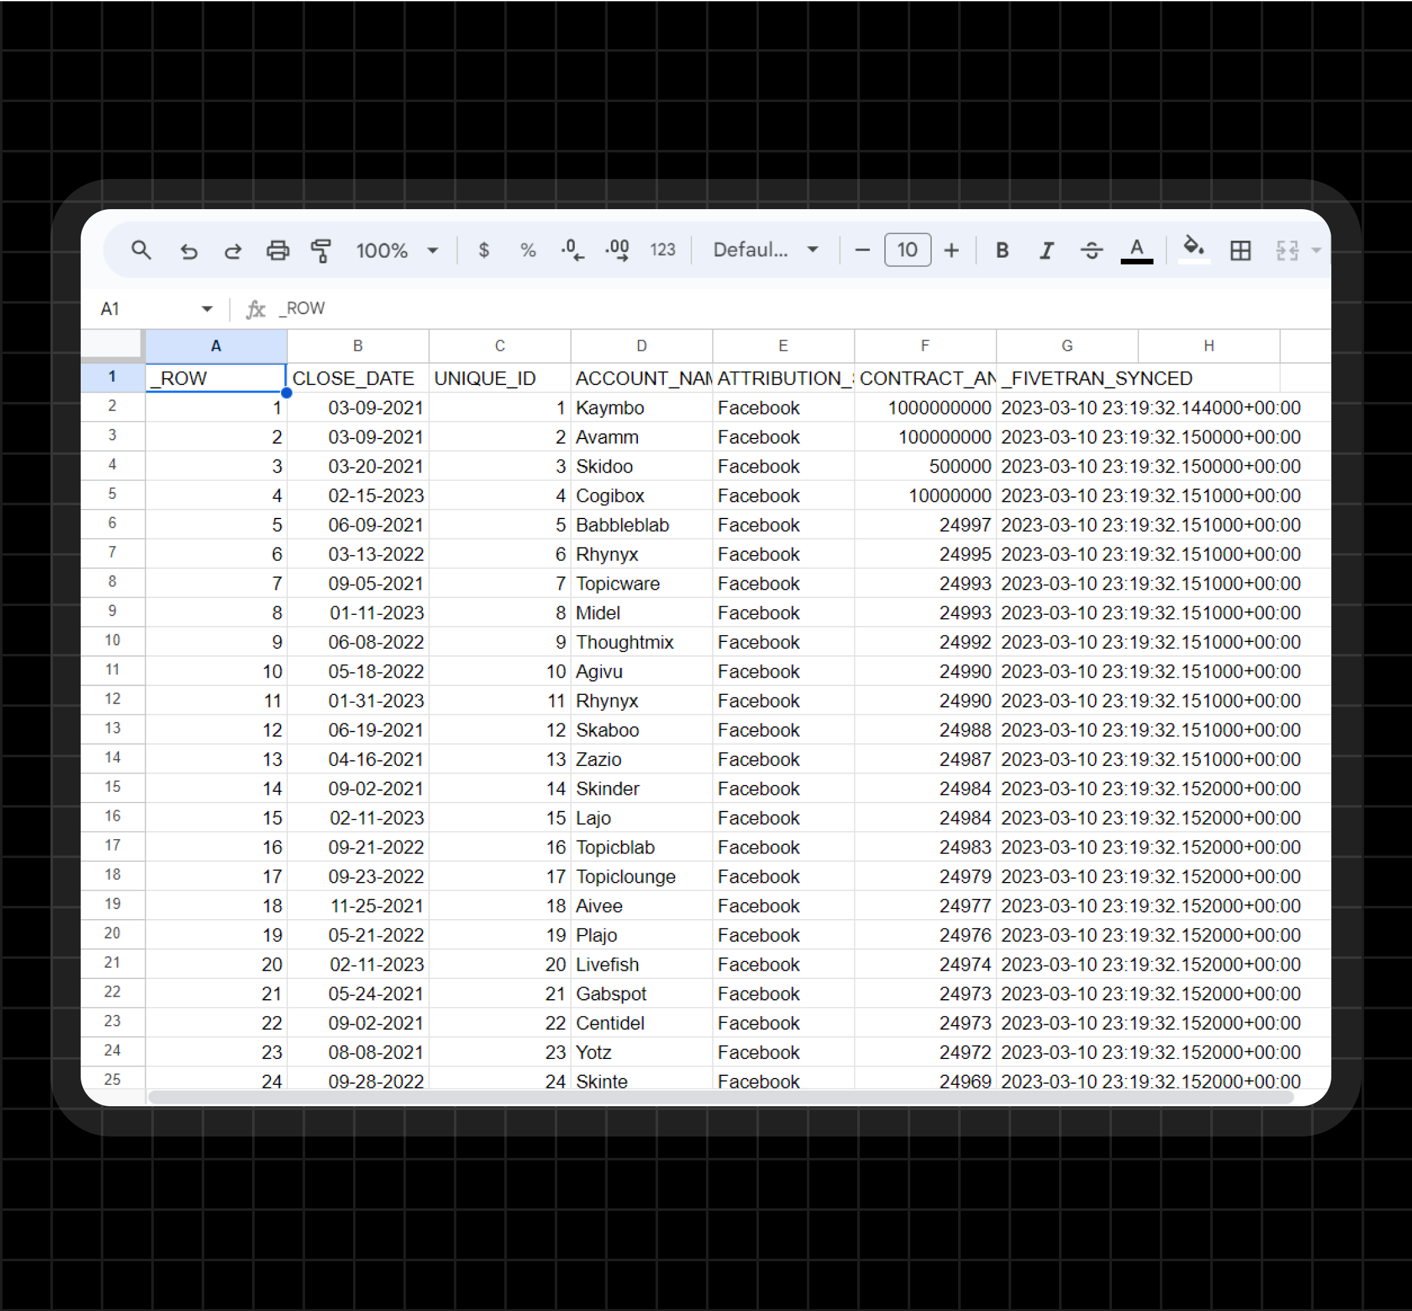Screen dimensions: 1412x1311
Task: Undo the last action
Action: click(x=188, y=251)
